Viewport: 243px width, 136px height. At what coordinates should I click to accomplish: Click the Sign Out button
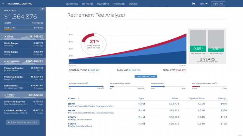click(218, 4)
